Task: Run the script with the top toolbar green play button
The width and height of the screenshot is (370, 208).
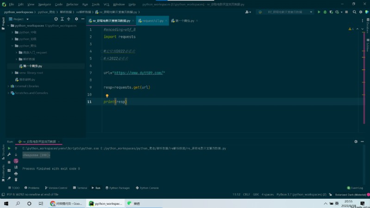Action: click(319, 12)
